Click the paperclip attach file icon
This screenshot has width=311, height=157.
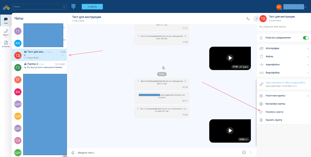[73, 152]
